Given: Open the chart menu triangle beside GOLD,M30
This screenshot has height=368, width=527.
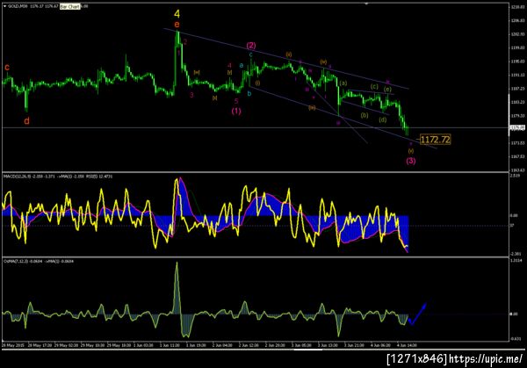Looking at the screenshot, I should coord(4,6).
